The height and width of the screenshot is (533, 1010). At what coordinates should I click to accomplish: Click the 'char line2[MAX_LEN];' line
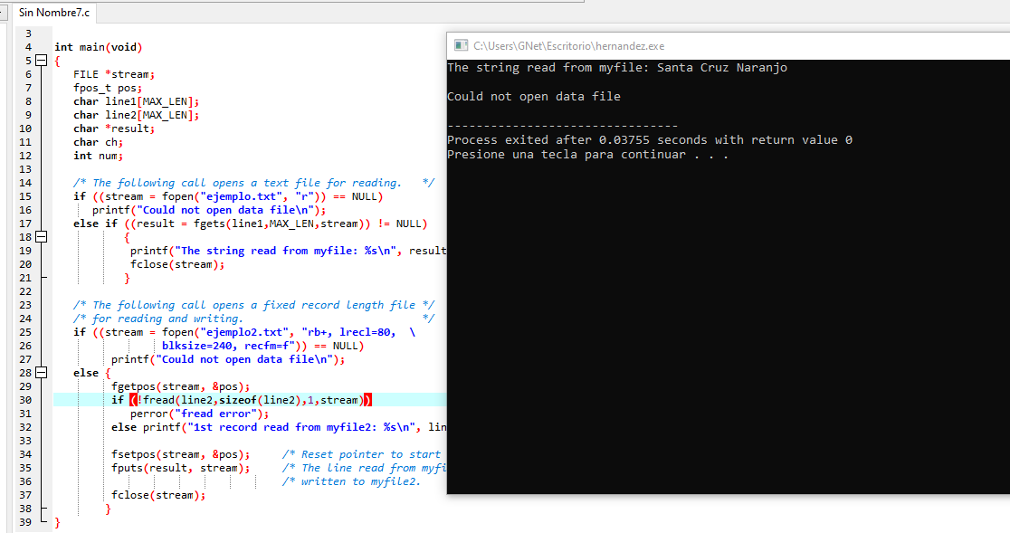[136, 115]
